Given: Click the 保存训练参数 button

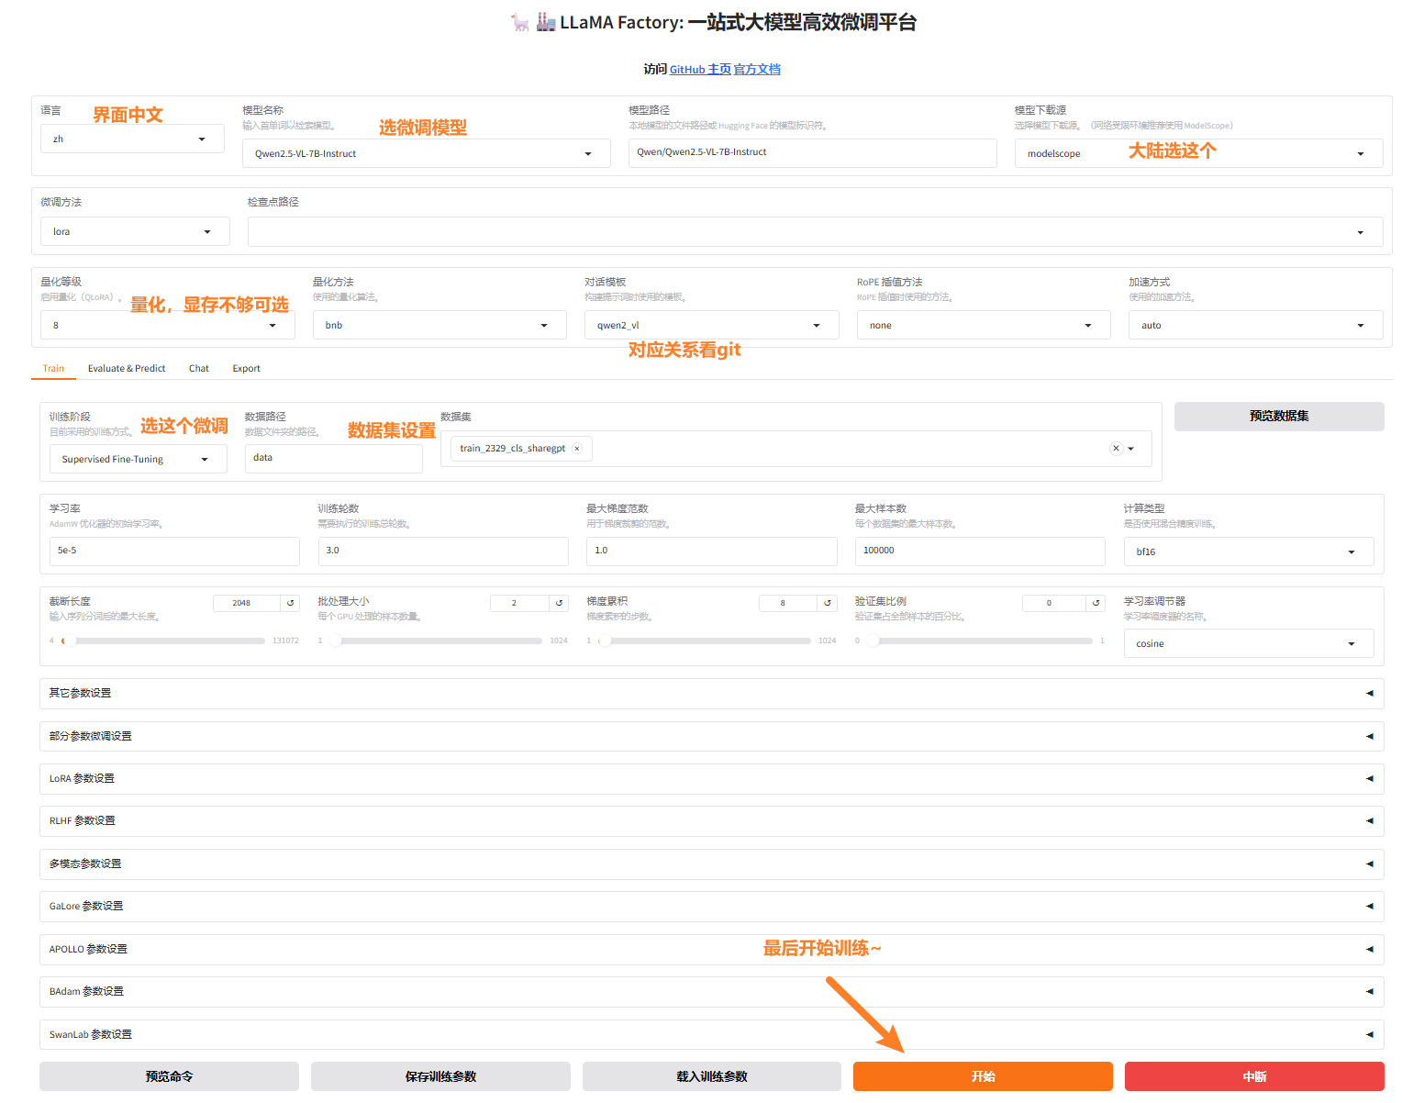Looking at the screenshot, I should coord(440,1076).
